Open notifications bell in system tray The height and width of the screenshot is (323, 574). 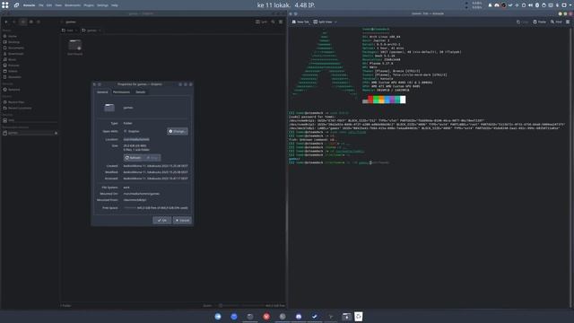pyautogui.click(x=490, y=5)
